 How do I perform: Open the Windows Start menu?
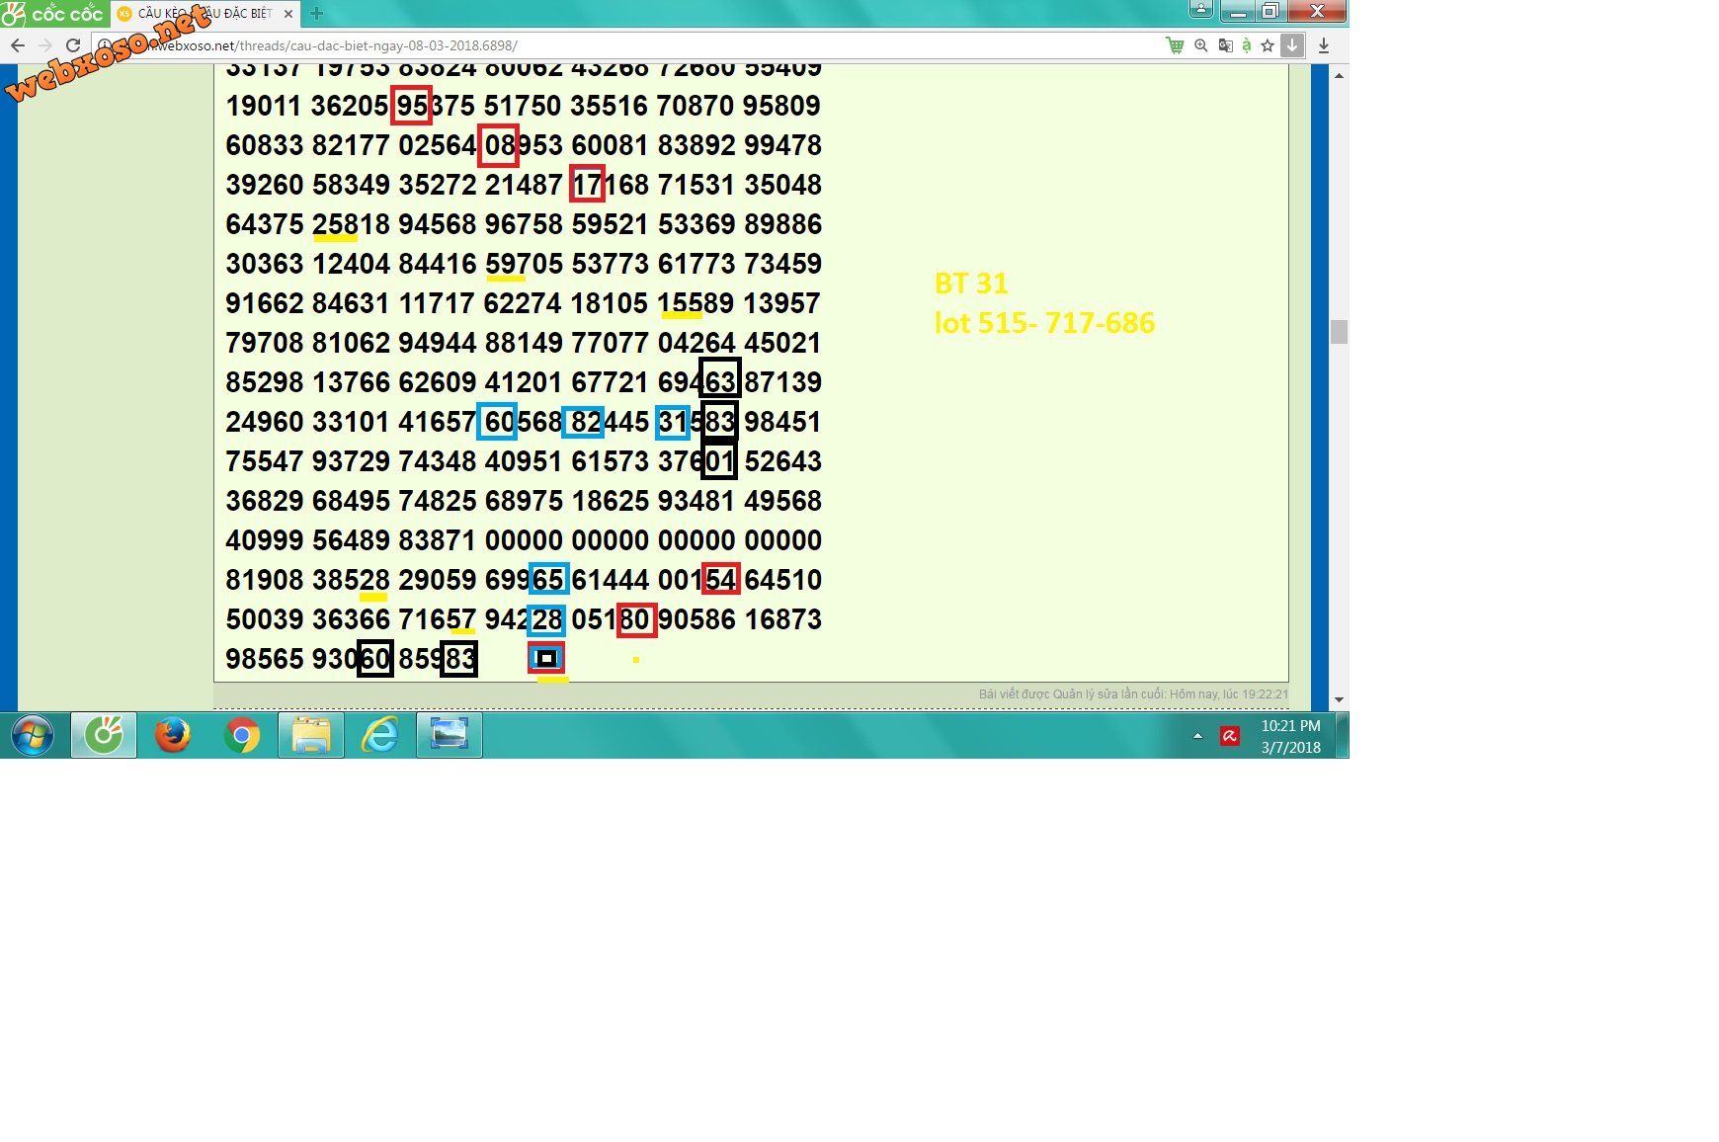click(x=33, y=736)
